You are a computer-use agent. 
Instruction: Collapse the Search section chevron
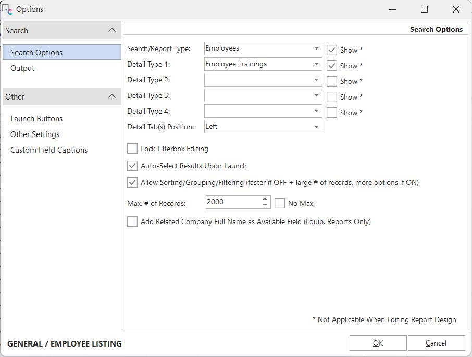(x=112, y=30)
